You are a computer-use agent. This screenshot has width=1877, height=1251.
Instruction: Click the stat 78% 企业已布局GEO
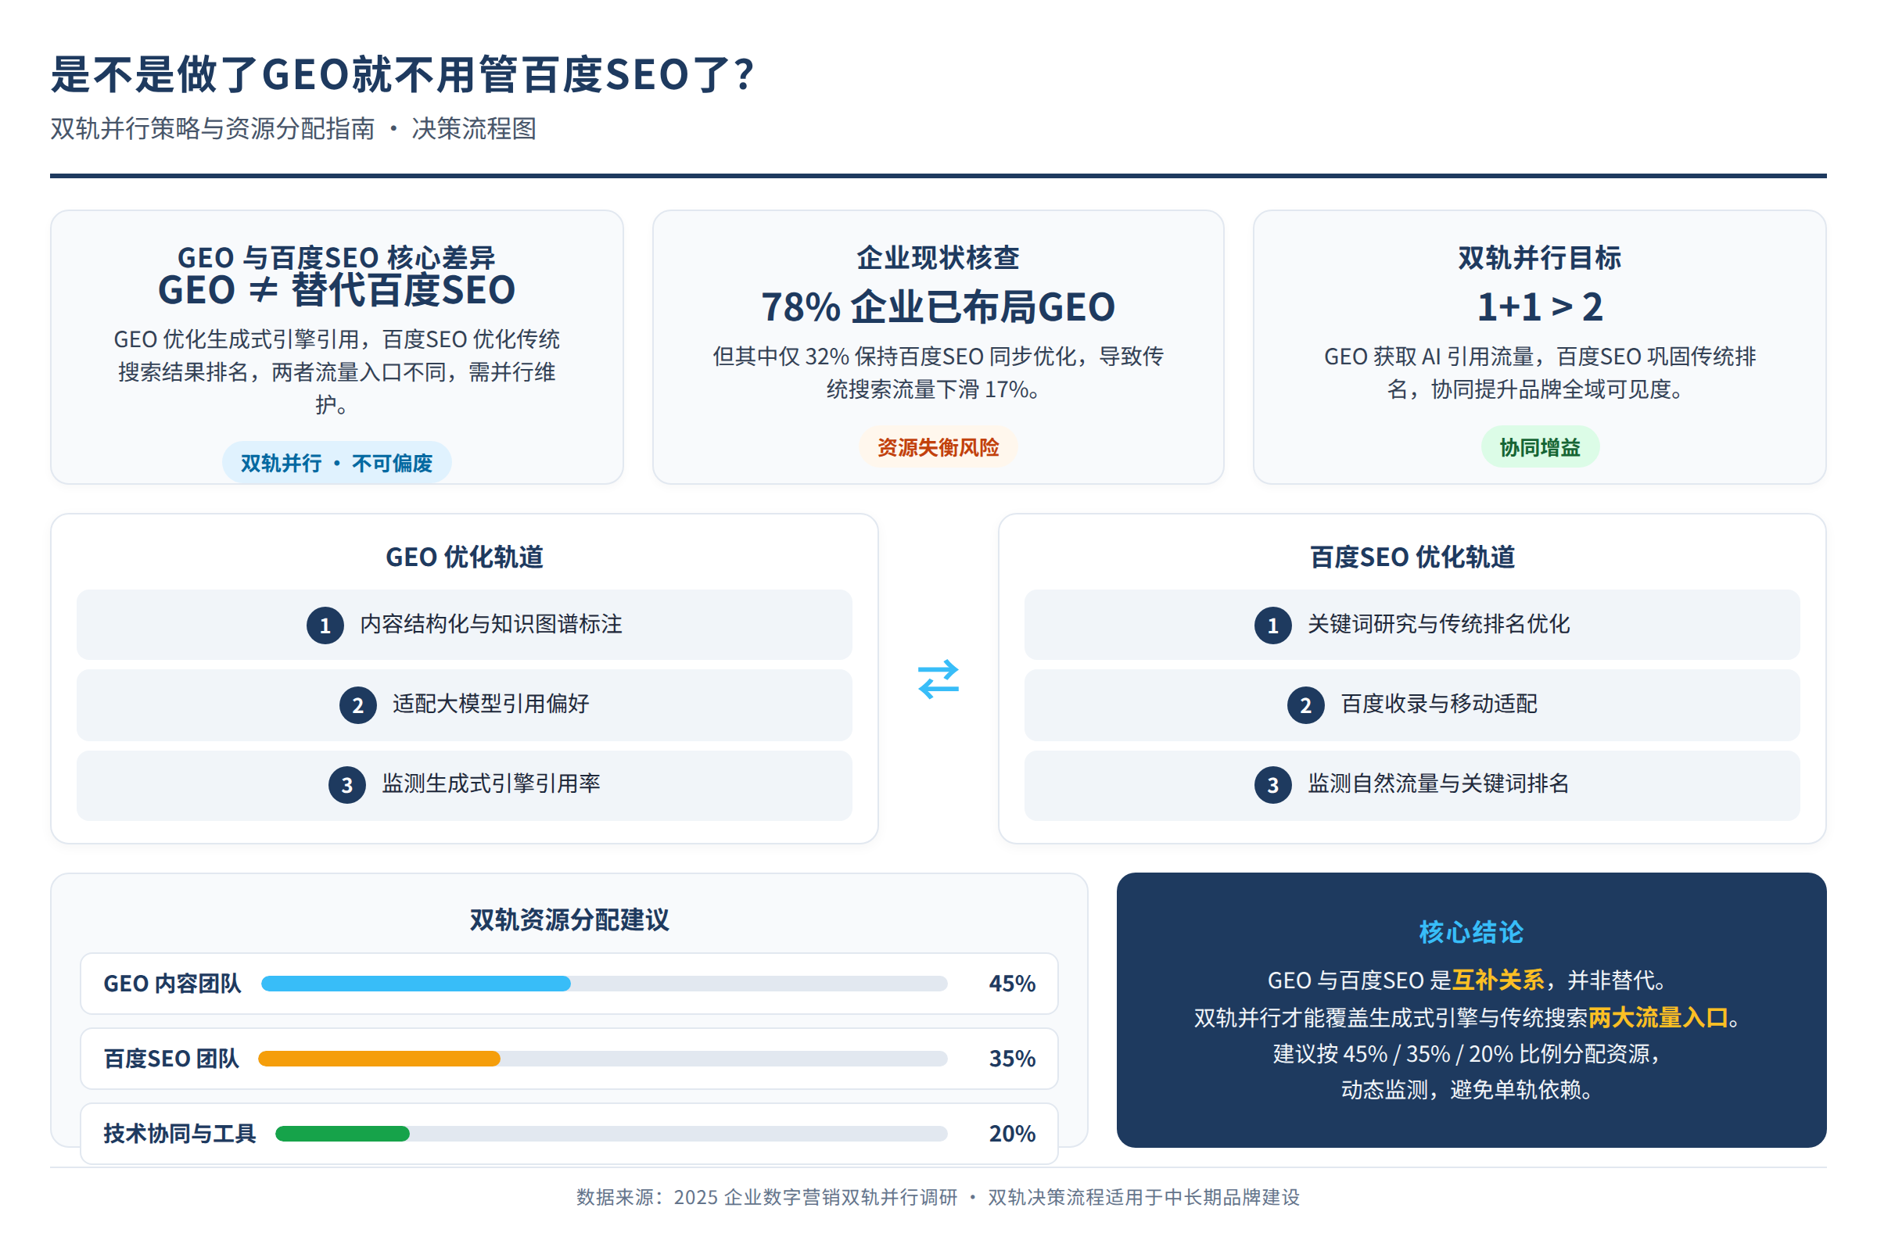[x=938, y=307]
